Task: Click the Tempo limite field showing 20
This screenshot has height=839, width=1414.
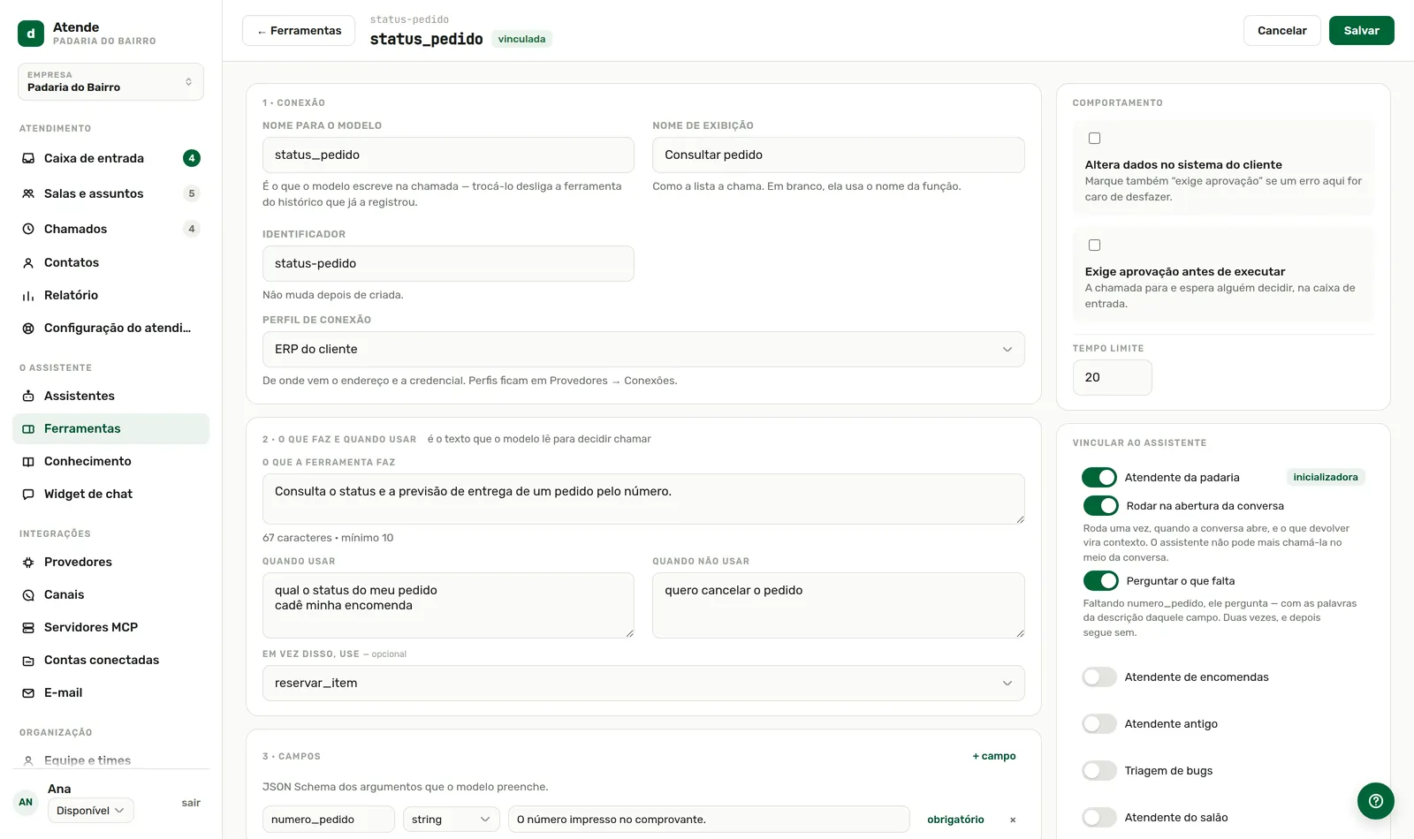Action: pyautogui.click(x=1112, y=377)
